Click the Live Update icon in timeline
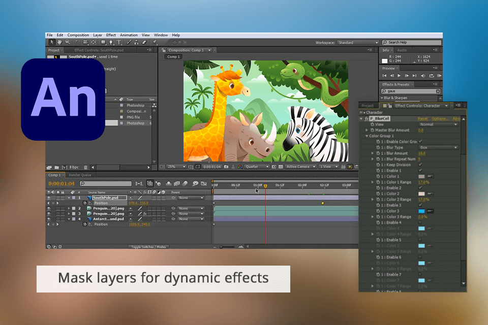This screenshot has height=325, width=488. click(149, 183)
